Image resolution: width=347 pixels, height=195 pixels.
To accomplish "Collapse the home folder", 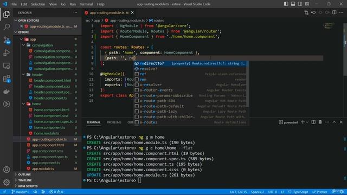I will 23,103.
